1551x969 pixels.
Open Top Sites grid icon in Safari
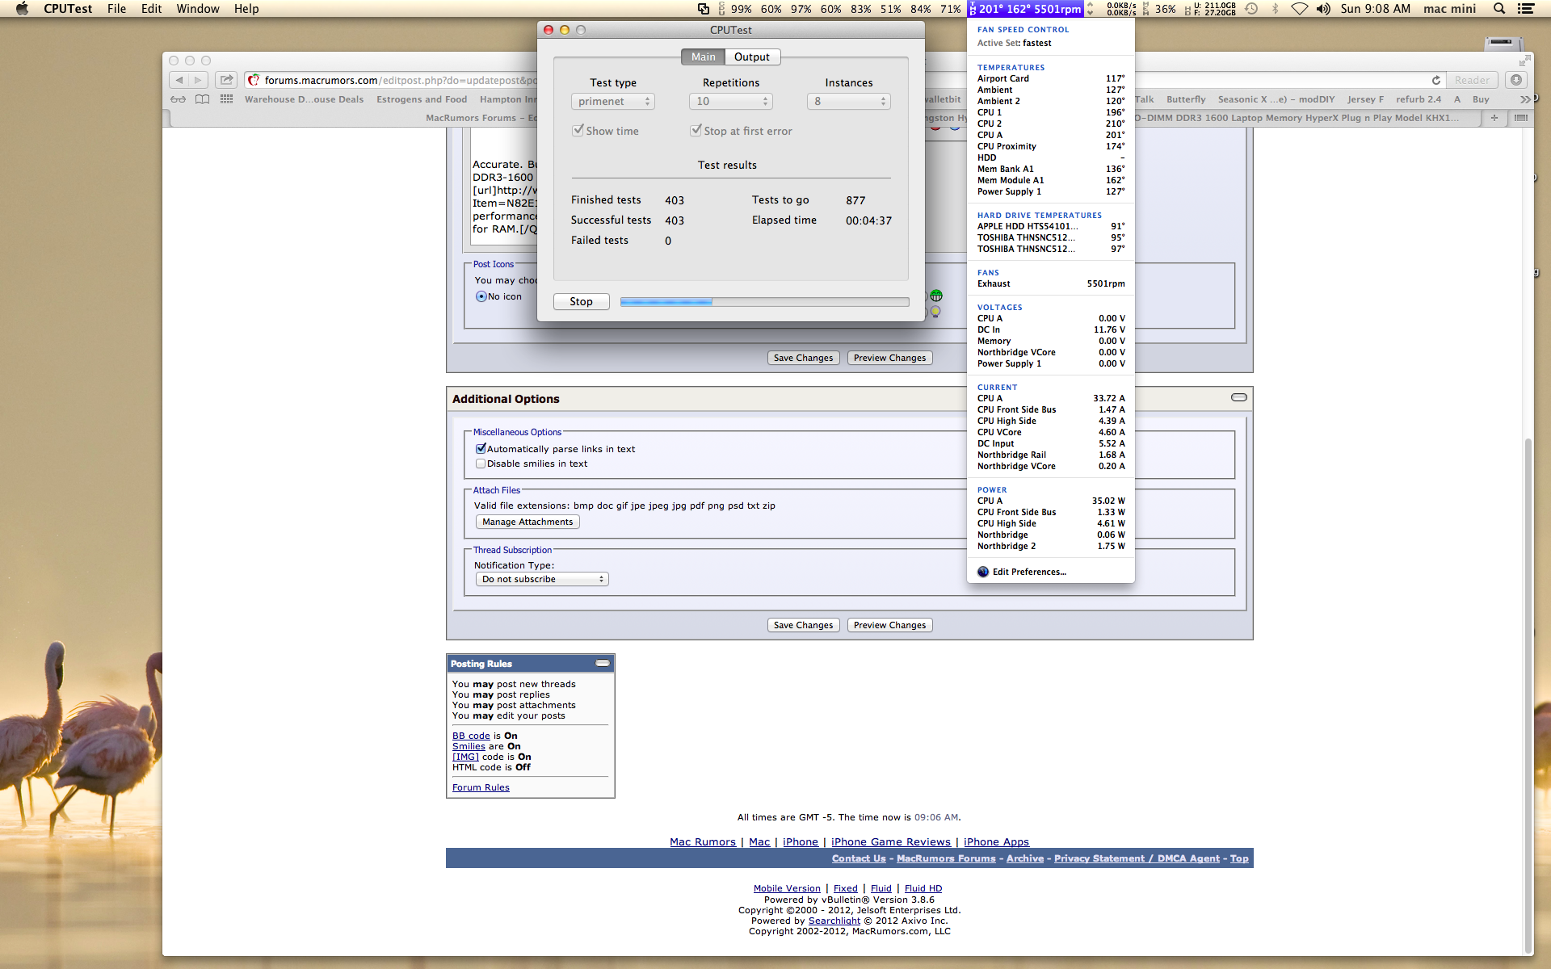[227, 99]
